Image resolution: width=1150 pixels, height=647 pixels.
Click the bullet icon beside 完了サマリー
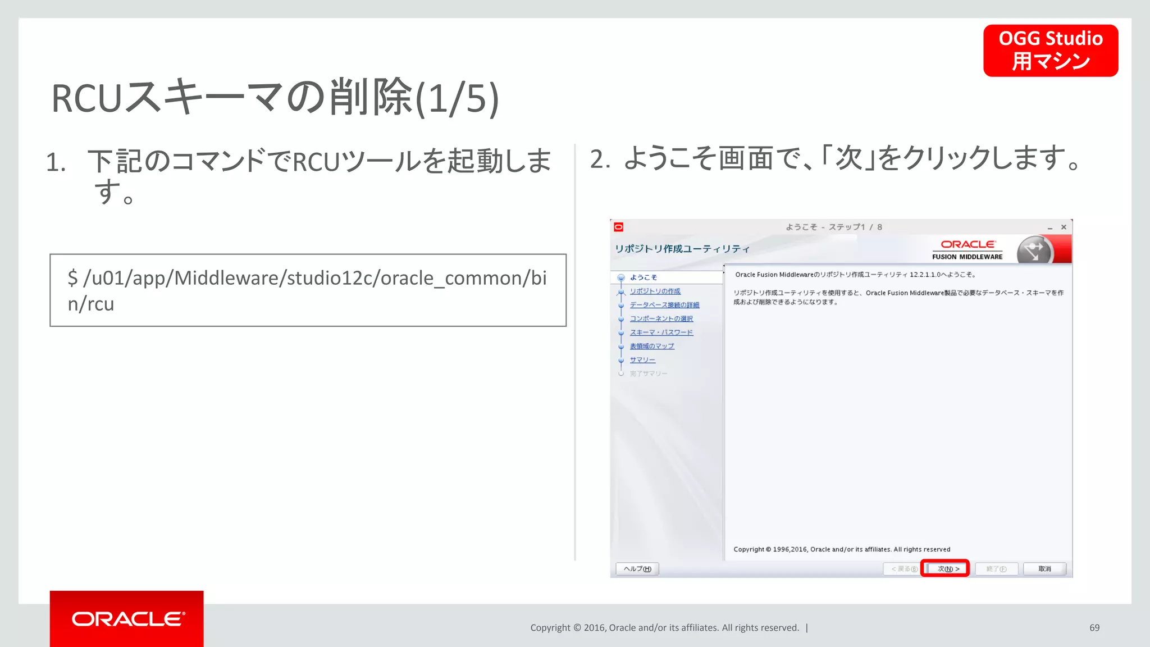621,373
